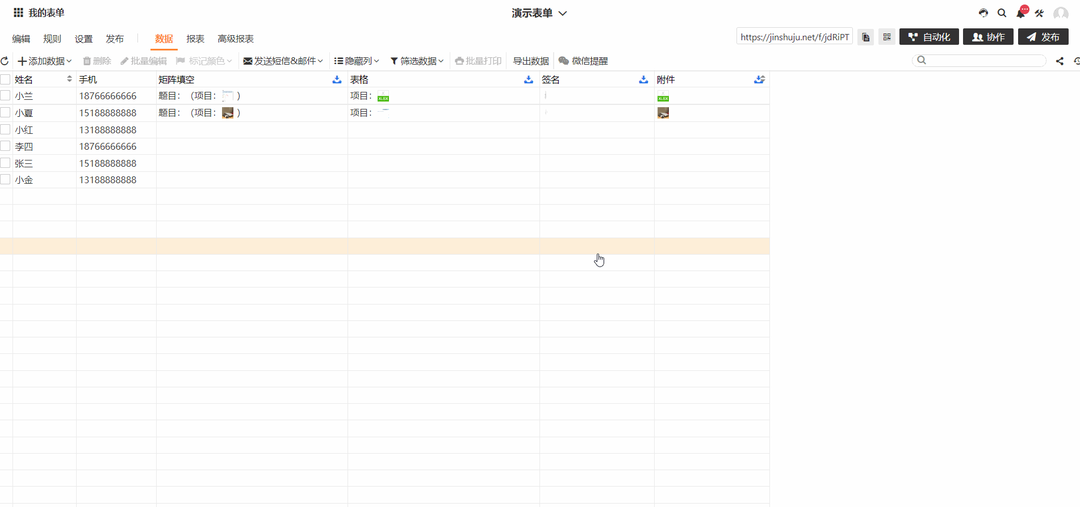Click 批量打印 print button
The width and height of the screenshot is (1080, 507).
pyautogui.click(x=478, y=61)
